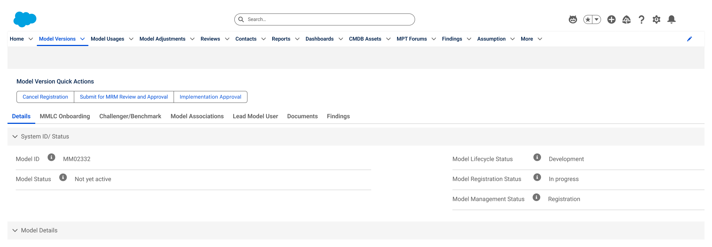Select the Details tab
The height and width of the screenshot is (247, 712).
click(x=21, y=116)
